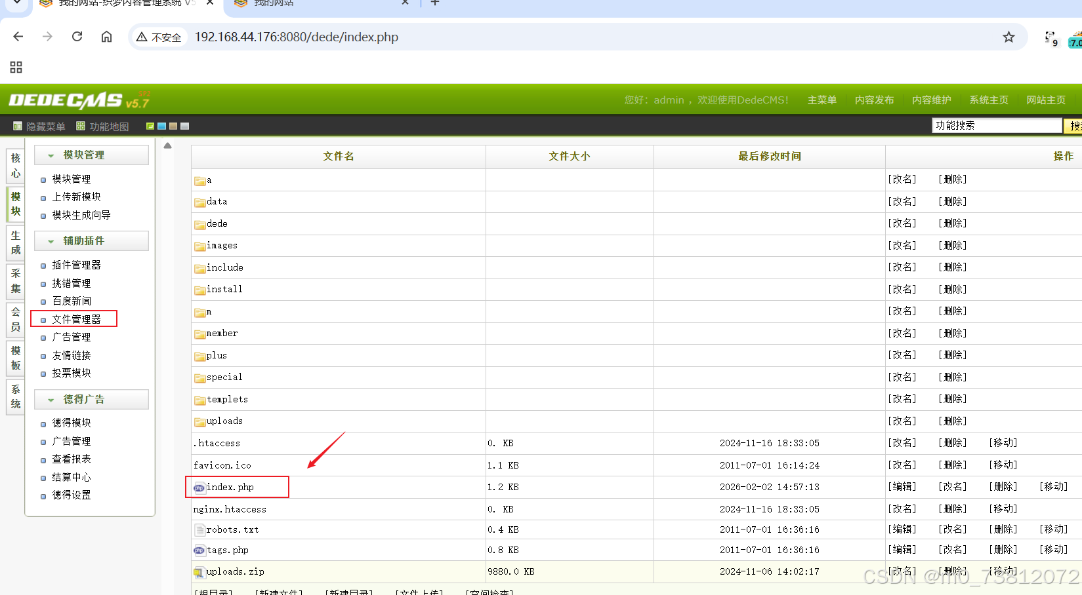Click the scroll-up arrow beside the sidebar menu
Viewport: 1082px width, 595px height.
(x=168, y=145)
